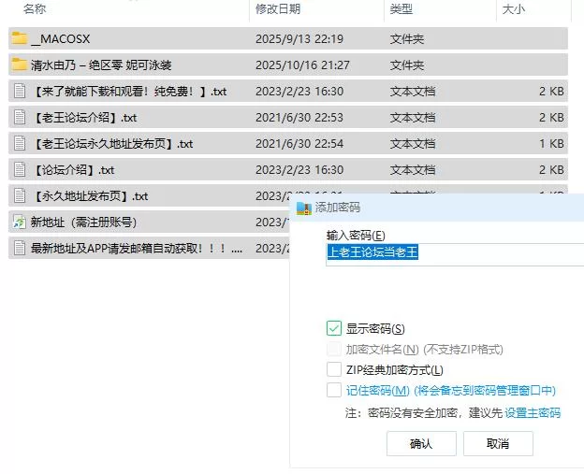Click the 新地址 (需注册账号) shortcut icon
The image size is (584, 474).
[19, 223]
